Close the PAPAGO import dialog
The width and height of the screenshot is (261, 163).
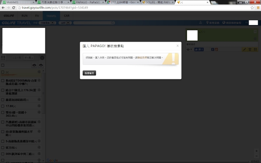pyautogui.click(x=178, y=46)
